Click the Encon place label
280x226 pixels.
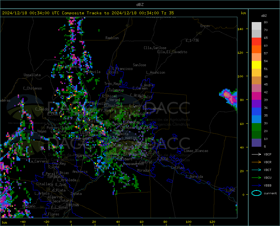(205, 26)
